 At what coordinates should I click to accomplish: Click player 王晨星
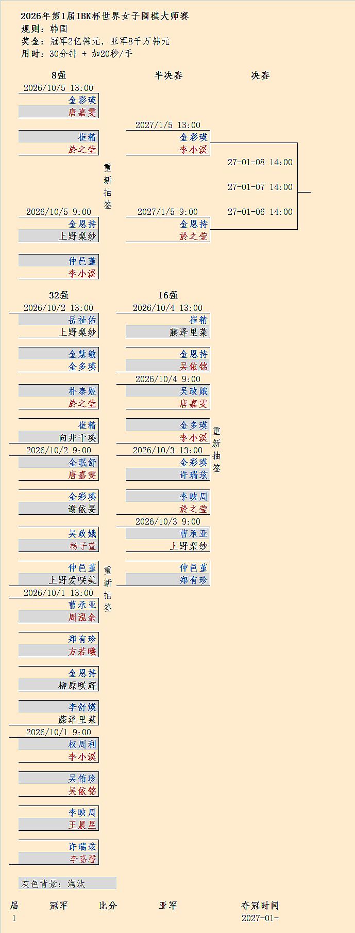point(82,825)
